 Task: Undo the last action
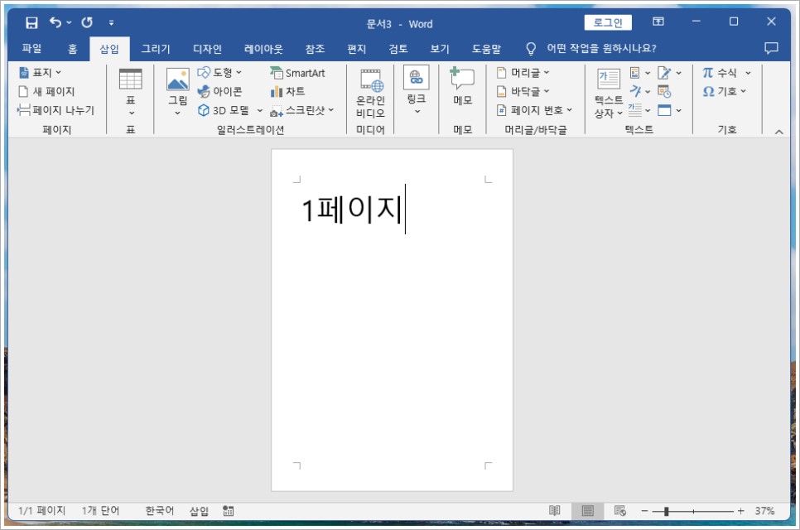click(x=55, y=22)
